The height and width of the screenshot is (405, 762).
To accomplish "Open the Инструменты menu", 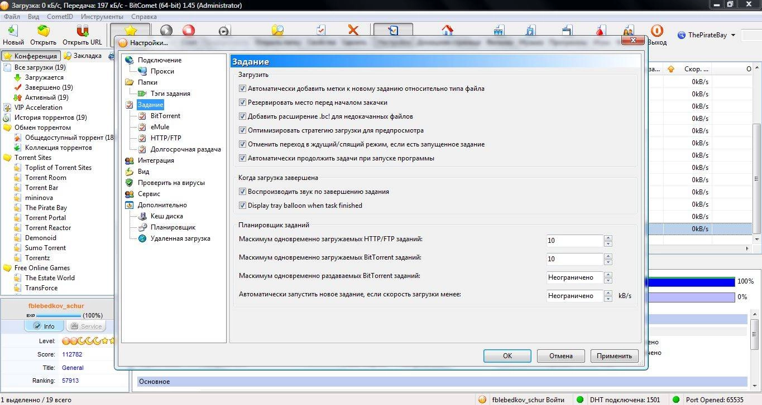I will pos(102,17).
